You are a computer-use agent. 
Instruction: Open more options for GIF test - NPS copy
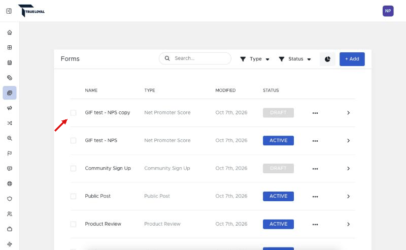click(x=315, y=113)
